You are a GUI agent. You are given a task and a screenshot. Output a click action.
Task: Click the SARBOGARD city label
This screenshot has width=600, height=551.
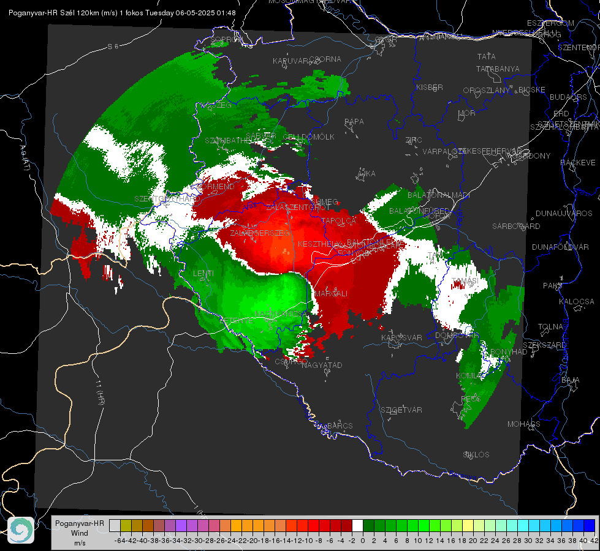pyautogui.click(x=516, y=227)
